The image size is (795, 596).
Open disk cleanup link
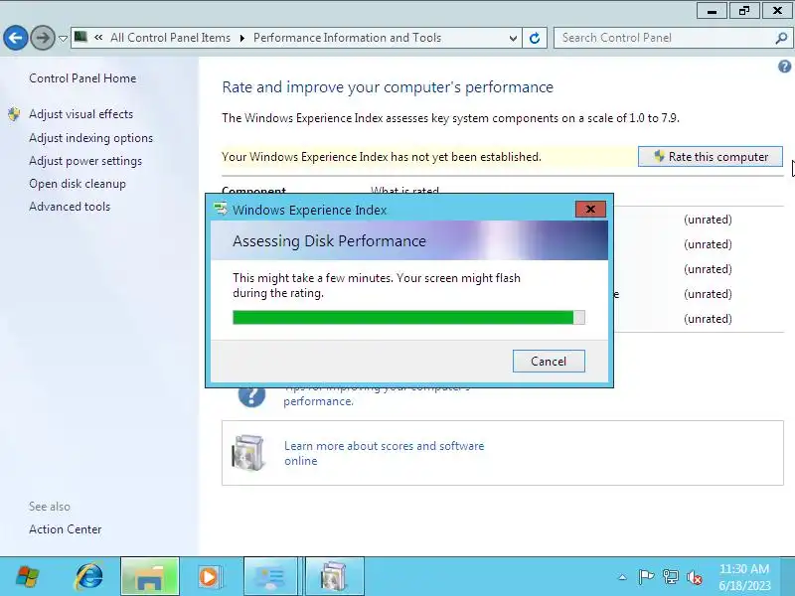click(78, 184)
